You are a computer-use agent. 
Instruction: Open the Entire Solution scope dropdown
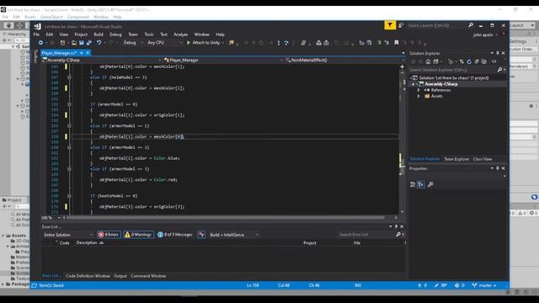pyautogui.click(x=68, y=235)
